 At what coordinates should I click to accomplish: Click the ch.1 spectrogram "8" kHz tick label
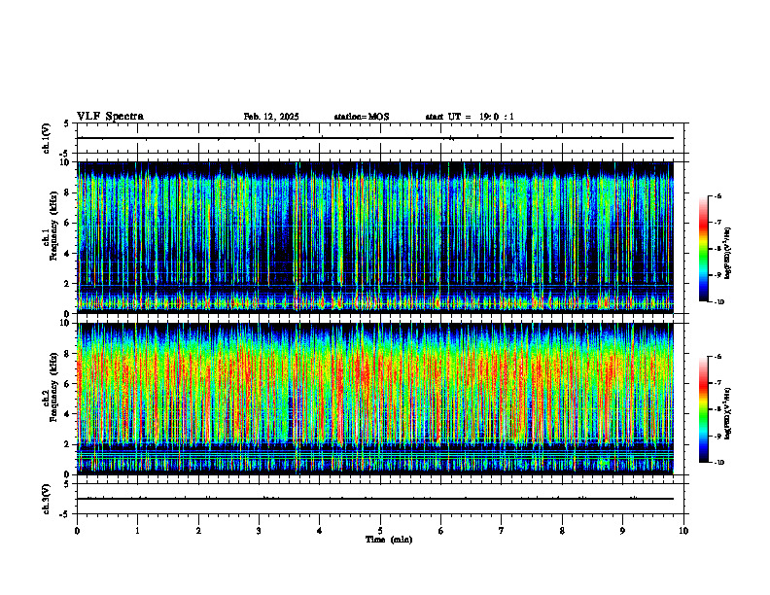tap(67, 192)
